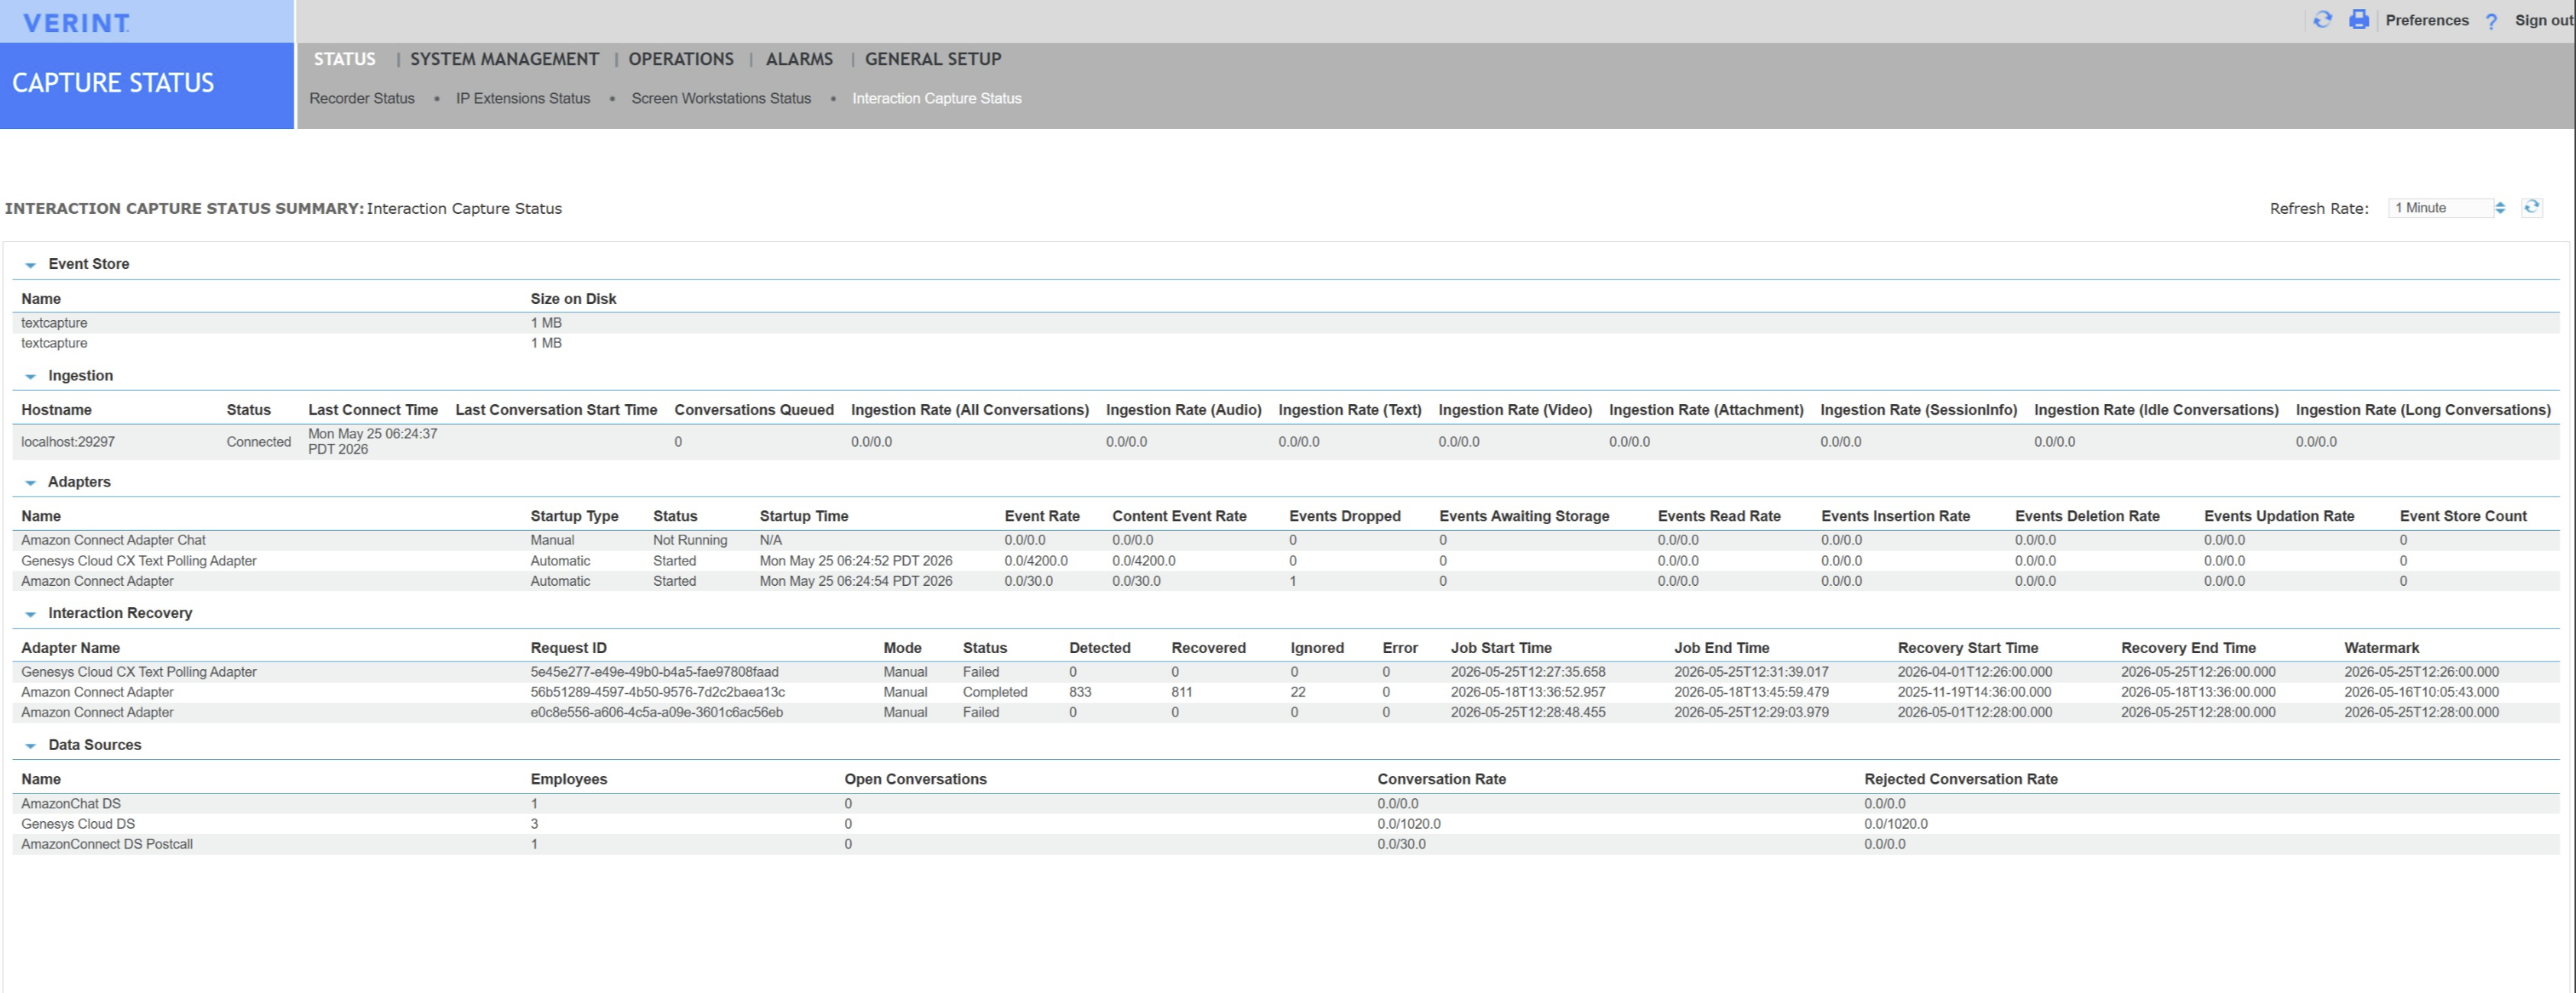Select Amazon Connect Adapter Chat row
This screenshot has width=2576, height=993.
[x=1285, y=541]
